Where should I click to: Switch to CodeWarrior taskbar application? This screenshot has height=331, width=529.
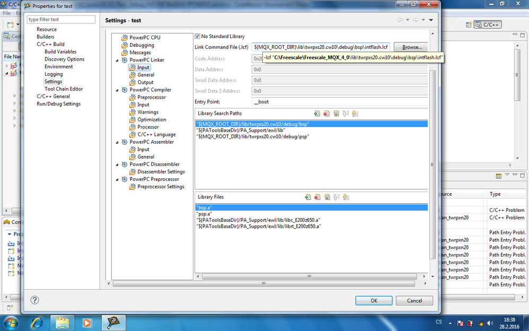point(113,323)
